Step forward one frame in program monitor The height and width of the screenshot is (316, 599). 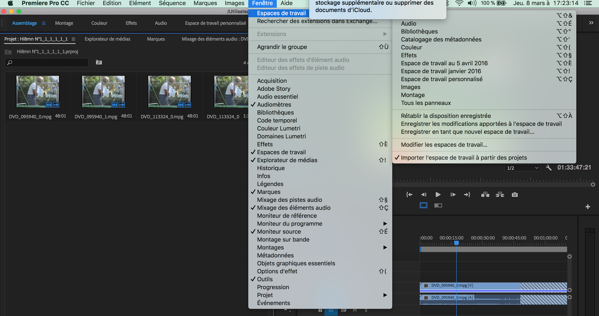[x=453, y=195]
